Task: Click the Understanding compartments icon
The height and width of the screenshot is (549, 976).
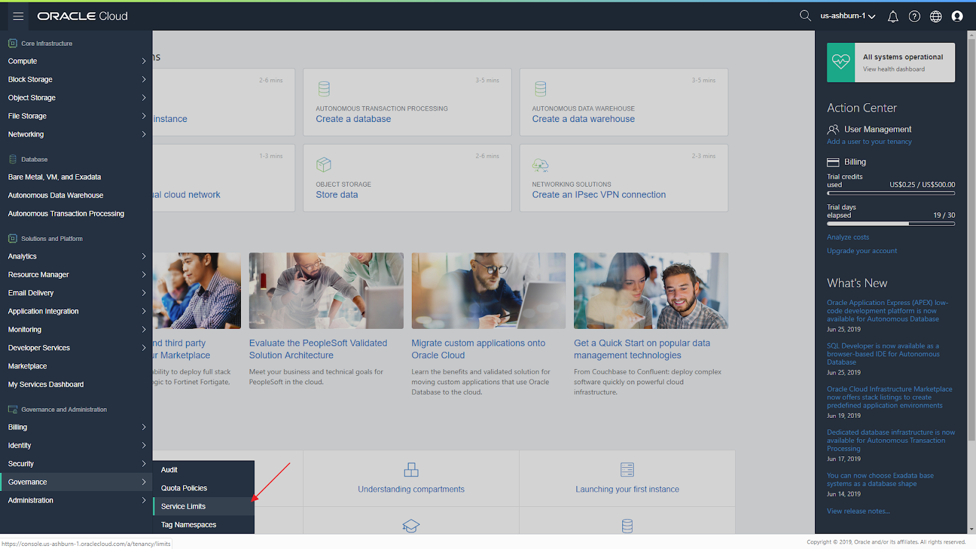Action: point(411,470)
